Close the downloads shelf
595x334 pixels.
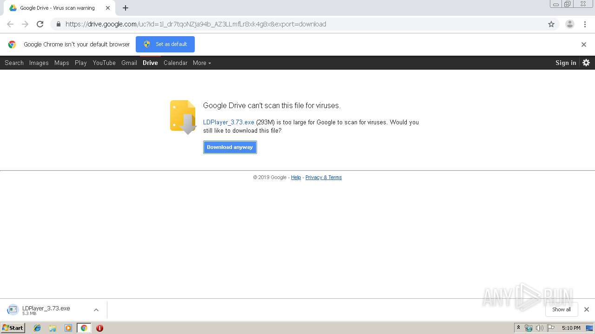coord(587,309)
